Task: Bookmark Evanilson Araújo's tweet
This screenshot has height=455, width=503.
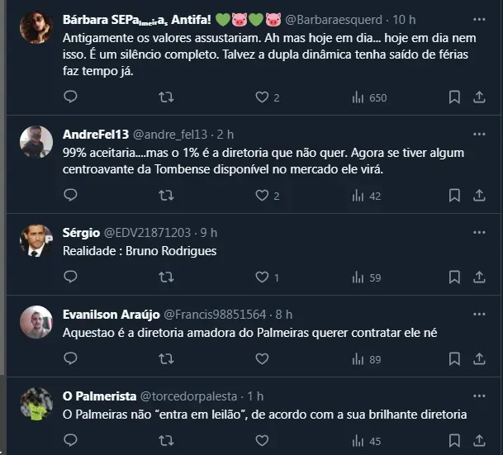Action: click(x=454, y=359)
